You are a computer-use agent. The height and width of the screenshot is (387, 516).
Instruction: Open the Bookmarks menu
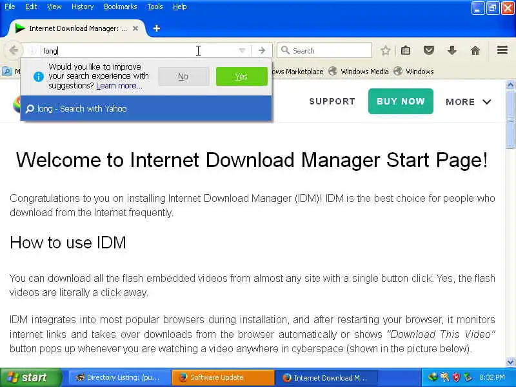pos(121,6)
